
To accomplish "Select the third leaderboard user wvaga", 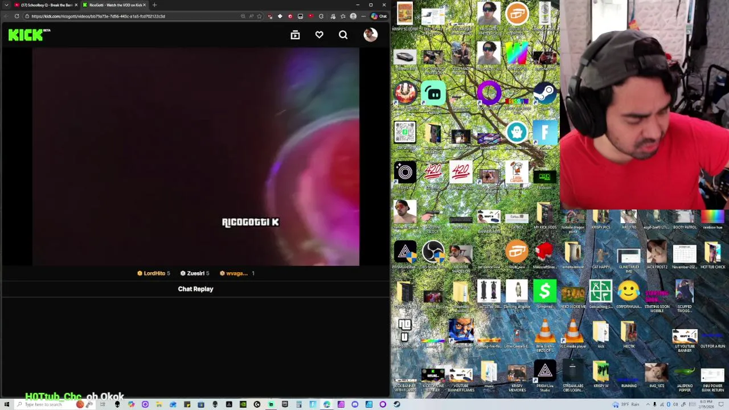I will (237, 273).
